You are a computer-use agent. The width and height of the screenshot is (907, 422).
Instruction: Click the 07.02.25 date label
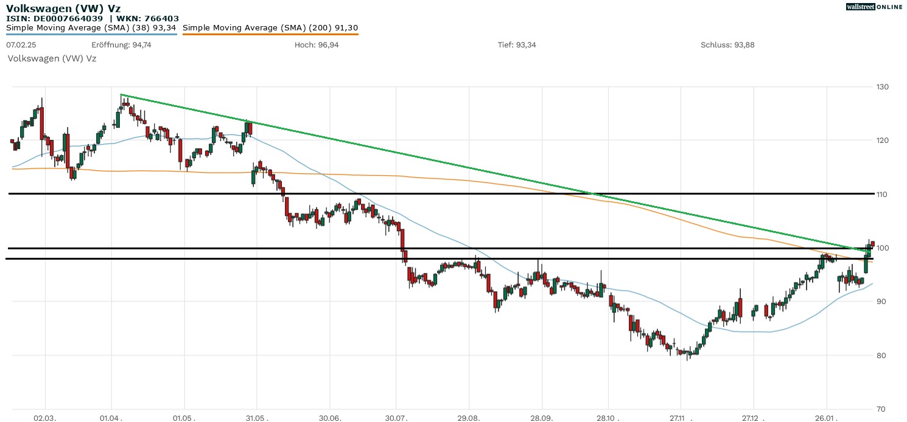tap(19, 45)
